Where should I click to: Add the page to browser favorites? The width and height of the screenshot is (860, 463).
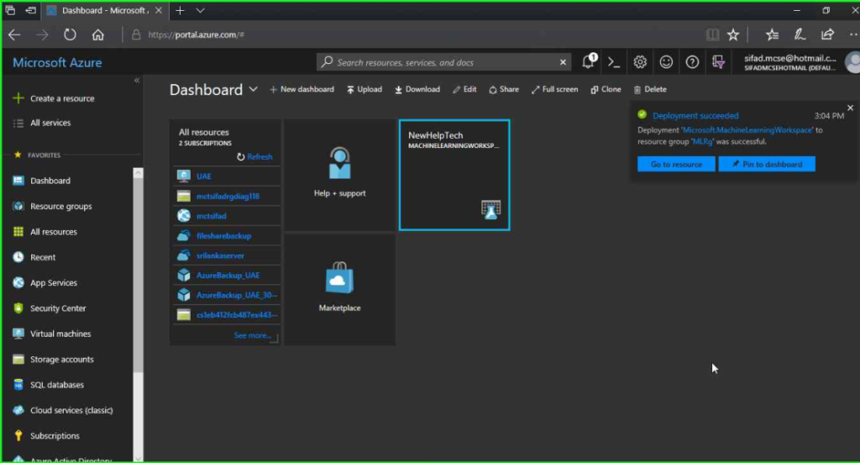pos(732,34)
